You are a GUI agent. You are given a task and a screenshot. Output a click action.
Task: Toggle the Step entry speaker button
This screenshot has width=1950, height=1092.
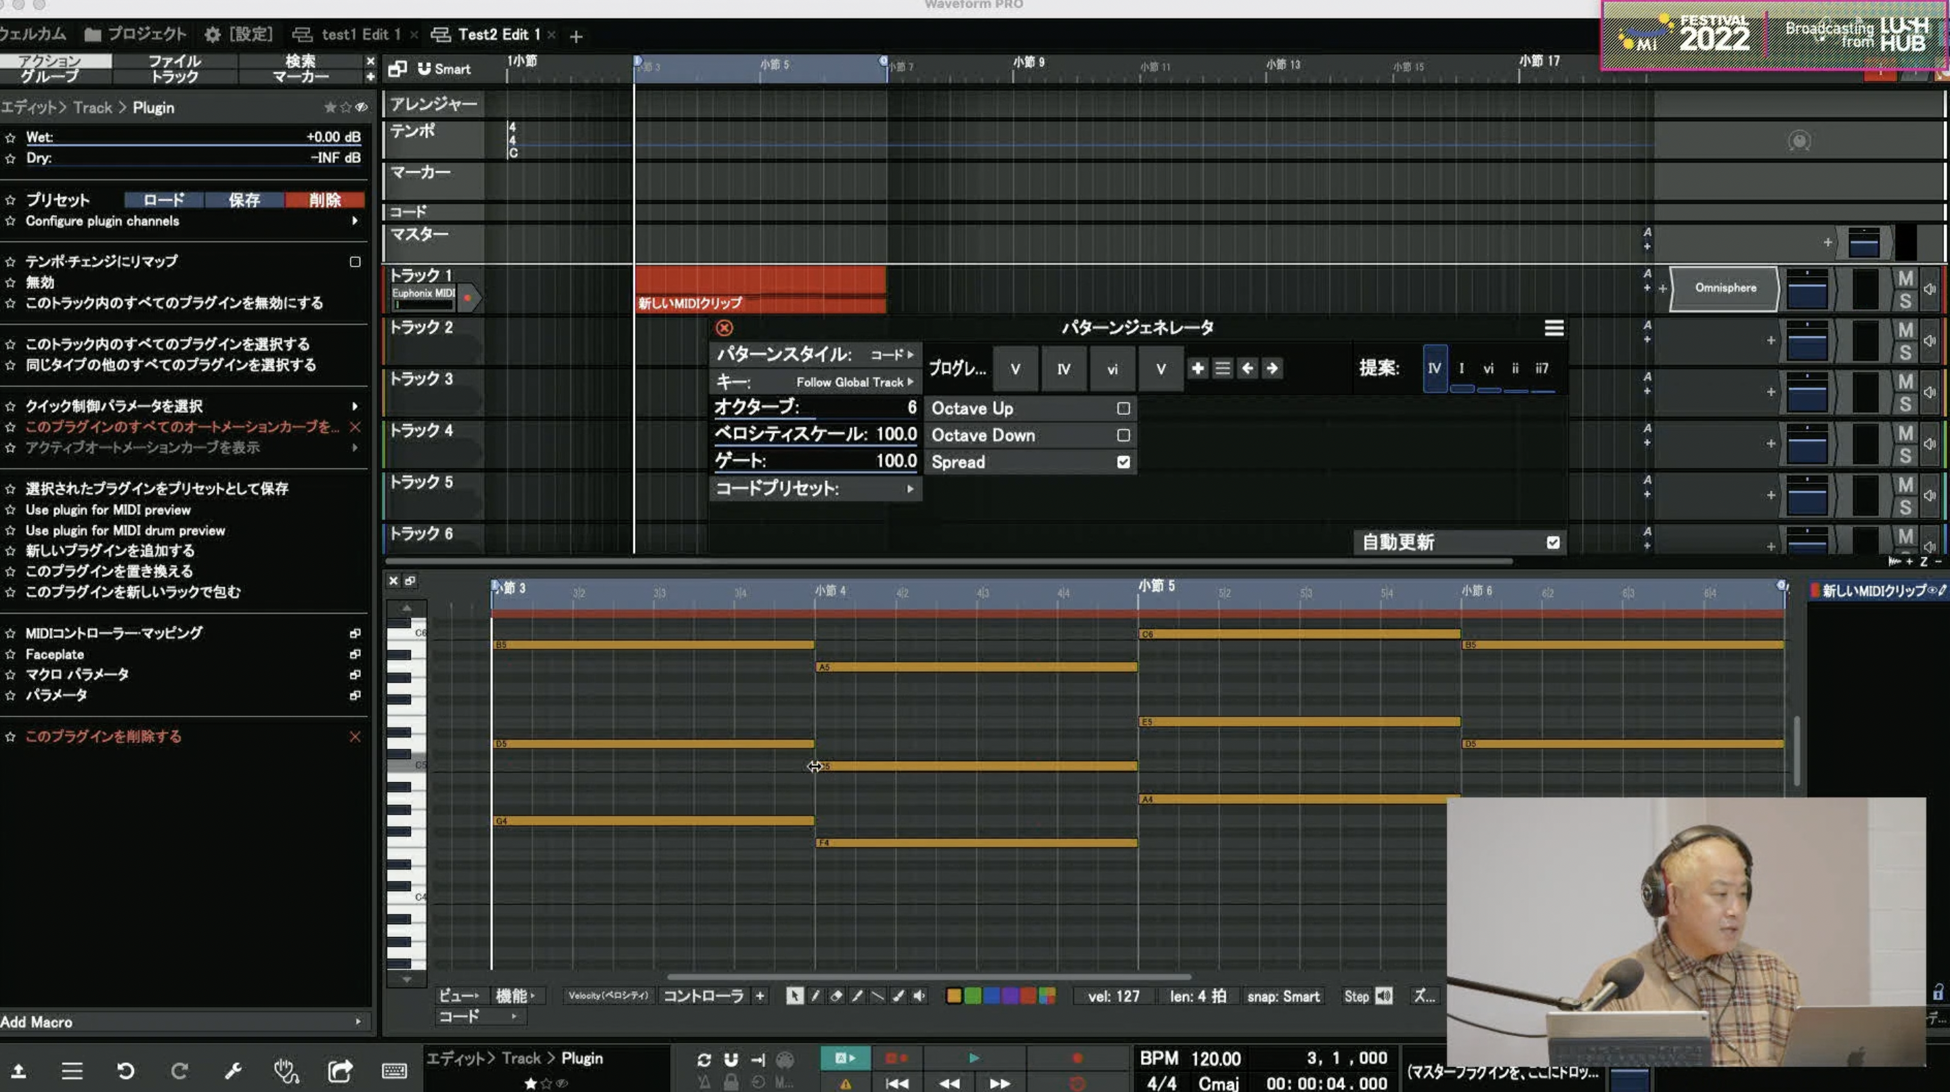click(1384, 996)
